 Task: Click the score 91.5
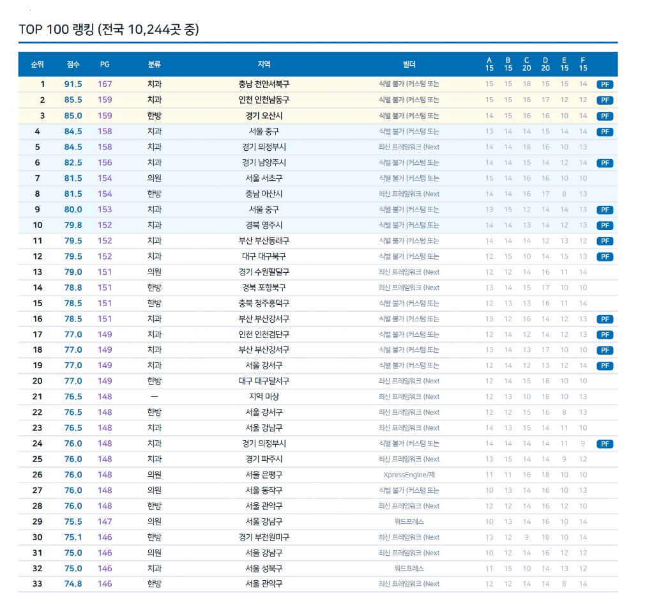73,84
